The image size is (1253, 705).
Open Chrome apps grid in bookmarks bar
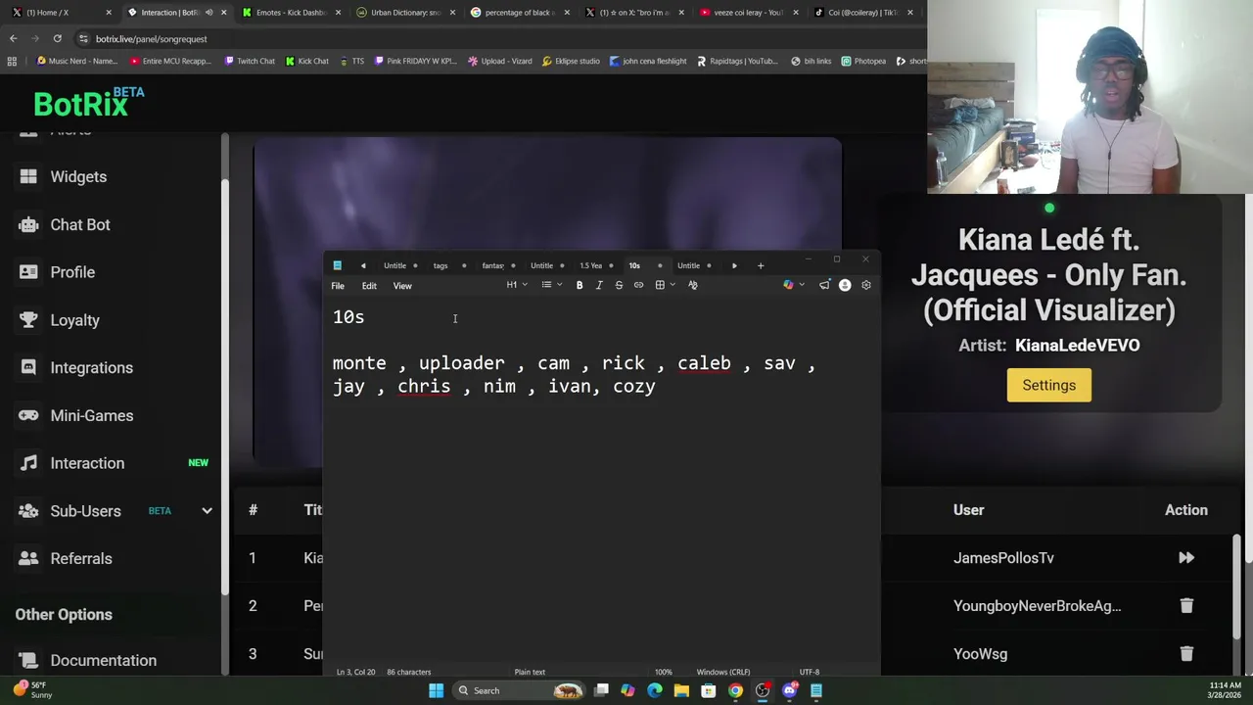[x=12, y=61]
